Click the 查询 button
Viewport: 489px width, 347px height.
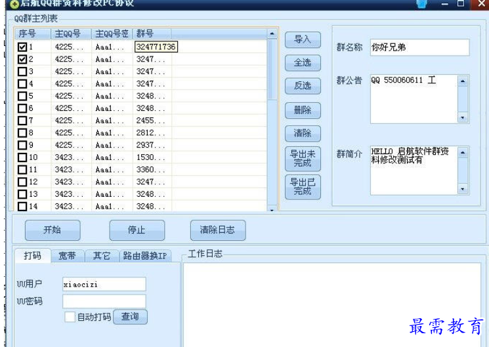click(130, 317)
